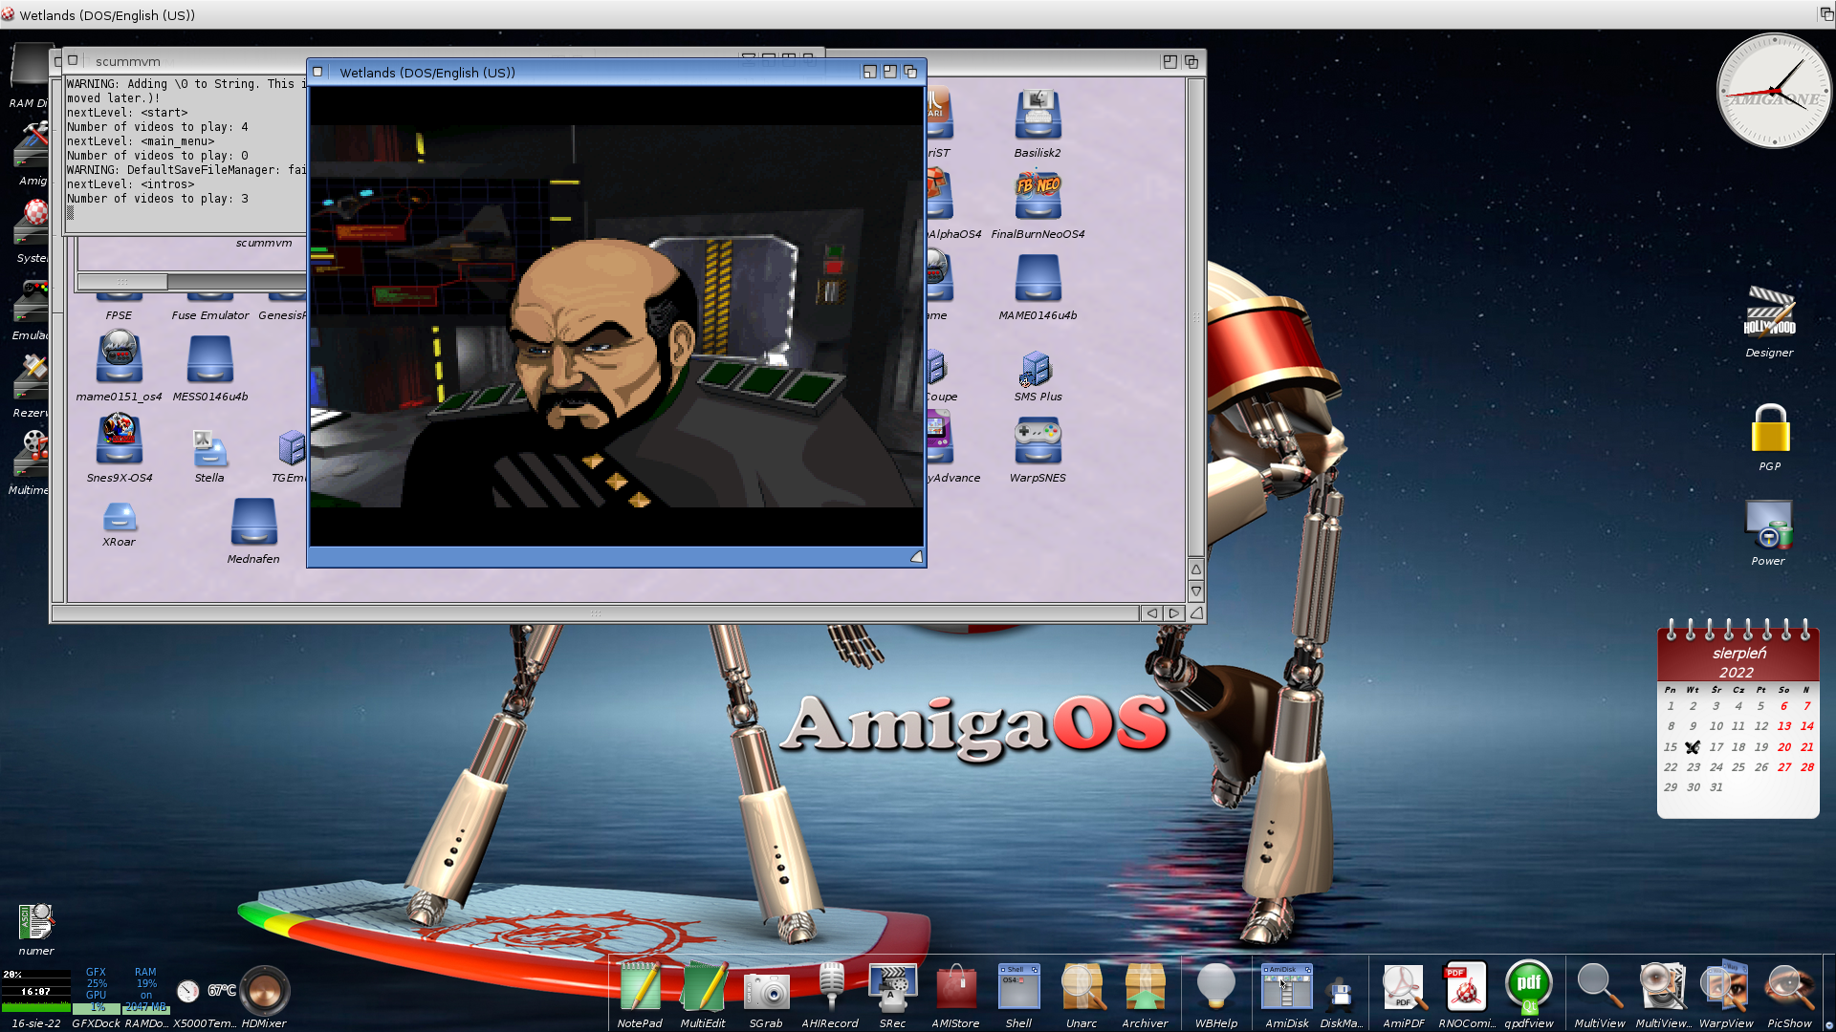Click the analog AmigaOne clock widget
Viewport: 1836px width, 1032px height.
[x=1774, y=91]
